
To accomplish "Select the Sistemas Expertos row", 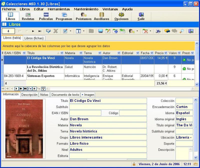I will [99, 76].
